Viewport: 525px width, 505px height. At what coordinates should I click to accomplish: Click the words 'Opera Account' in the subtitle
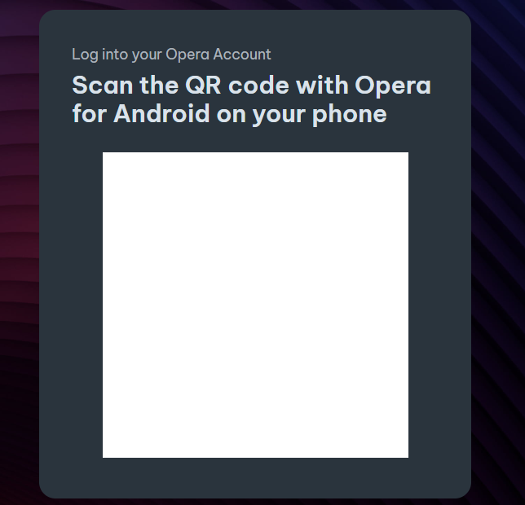[x=218, y=55]
